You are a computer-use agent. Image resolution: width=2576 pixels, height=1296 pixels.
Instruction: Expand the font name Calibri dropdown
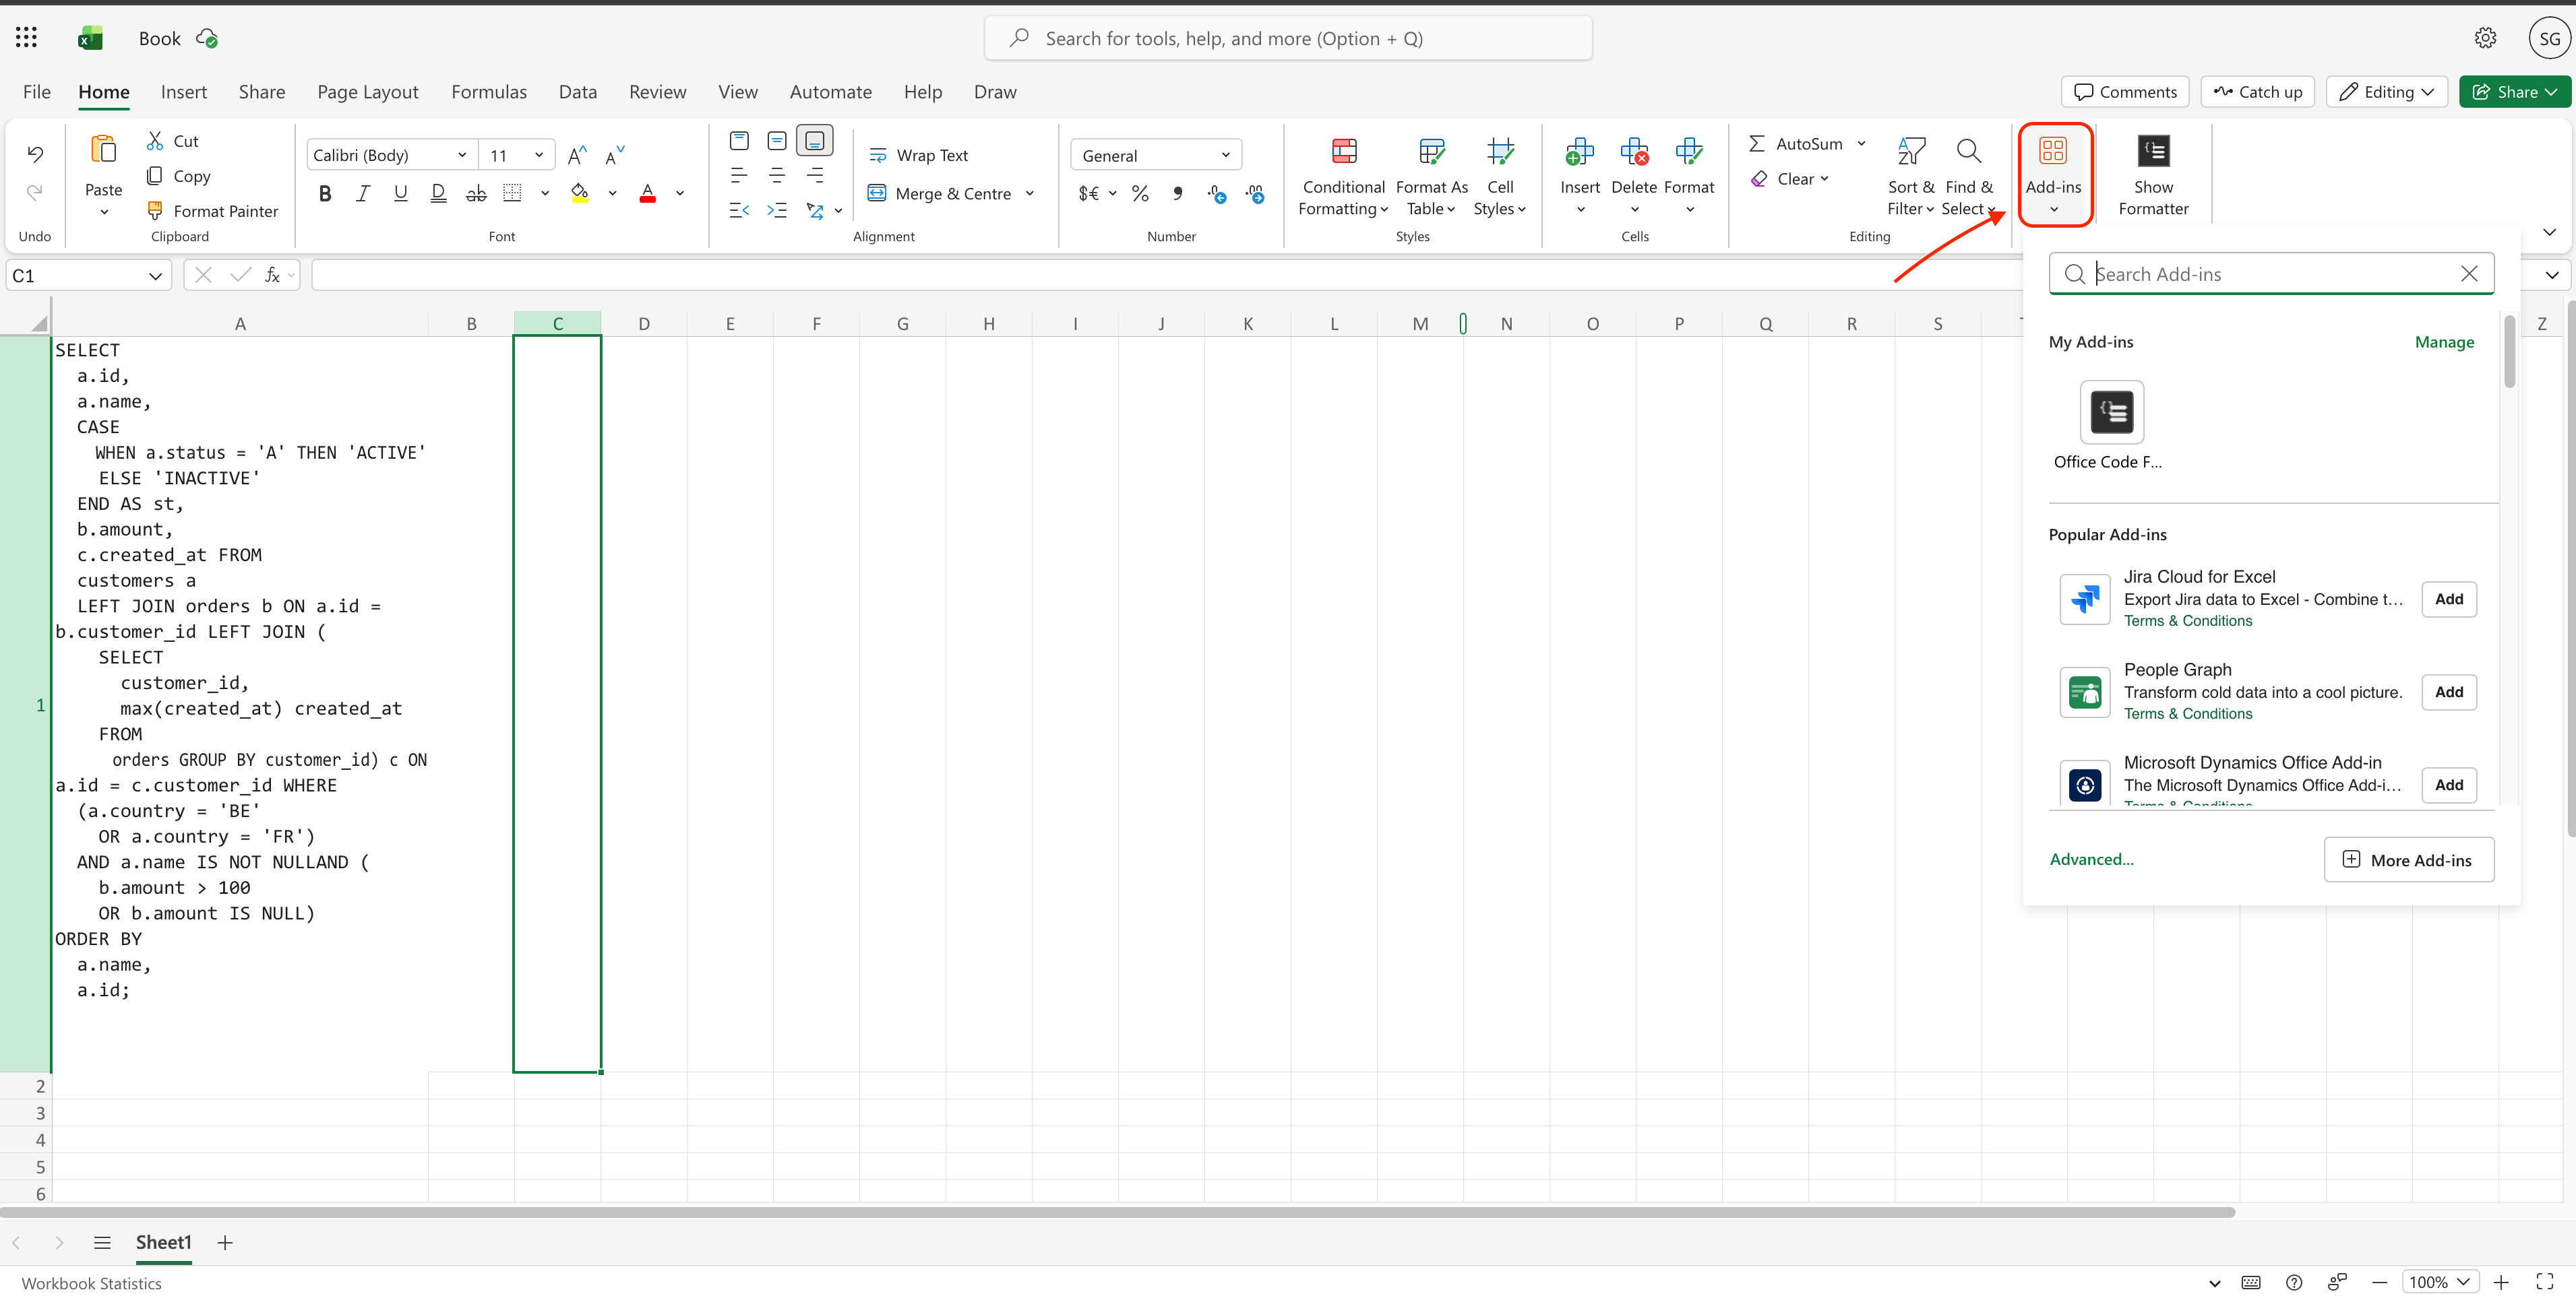point(461,155)
